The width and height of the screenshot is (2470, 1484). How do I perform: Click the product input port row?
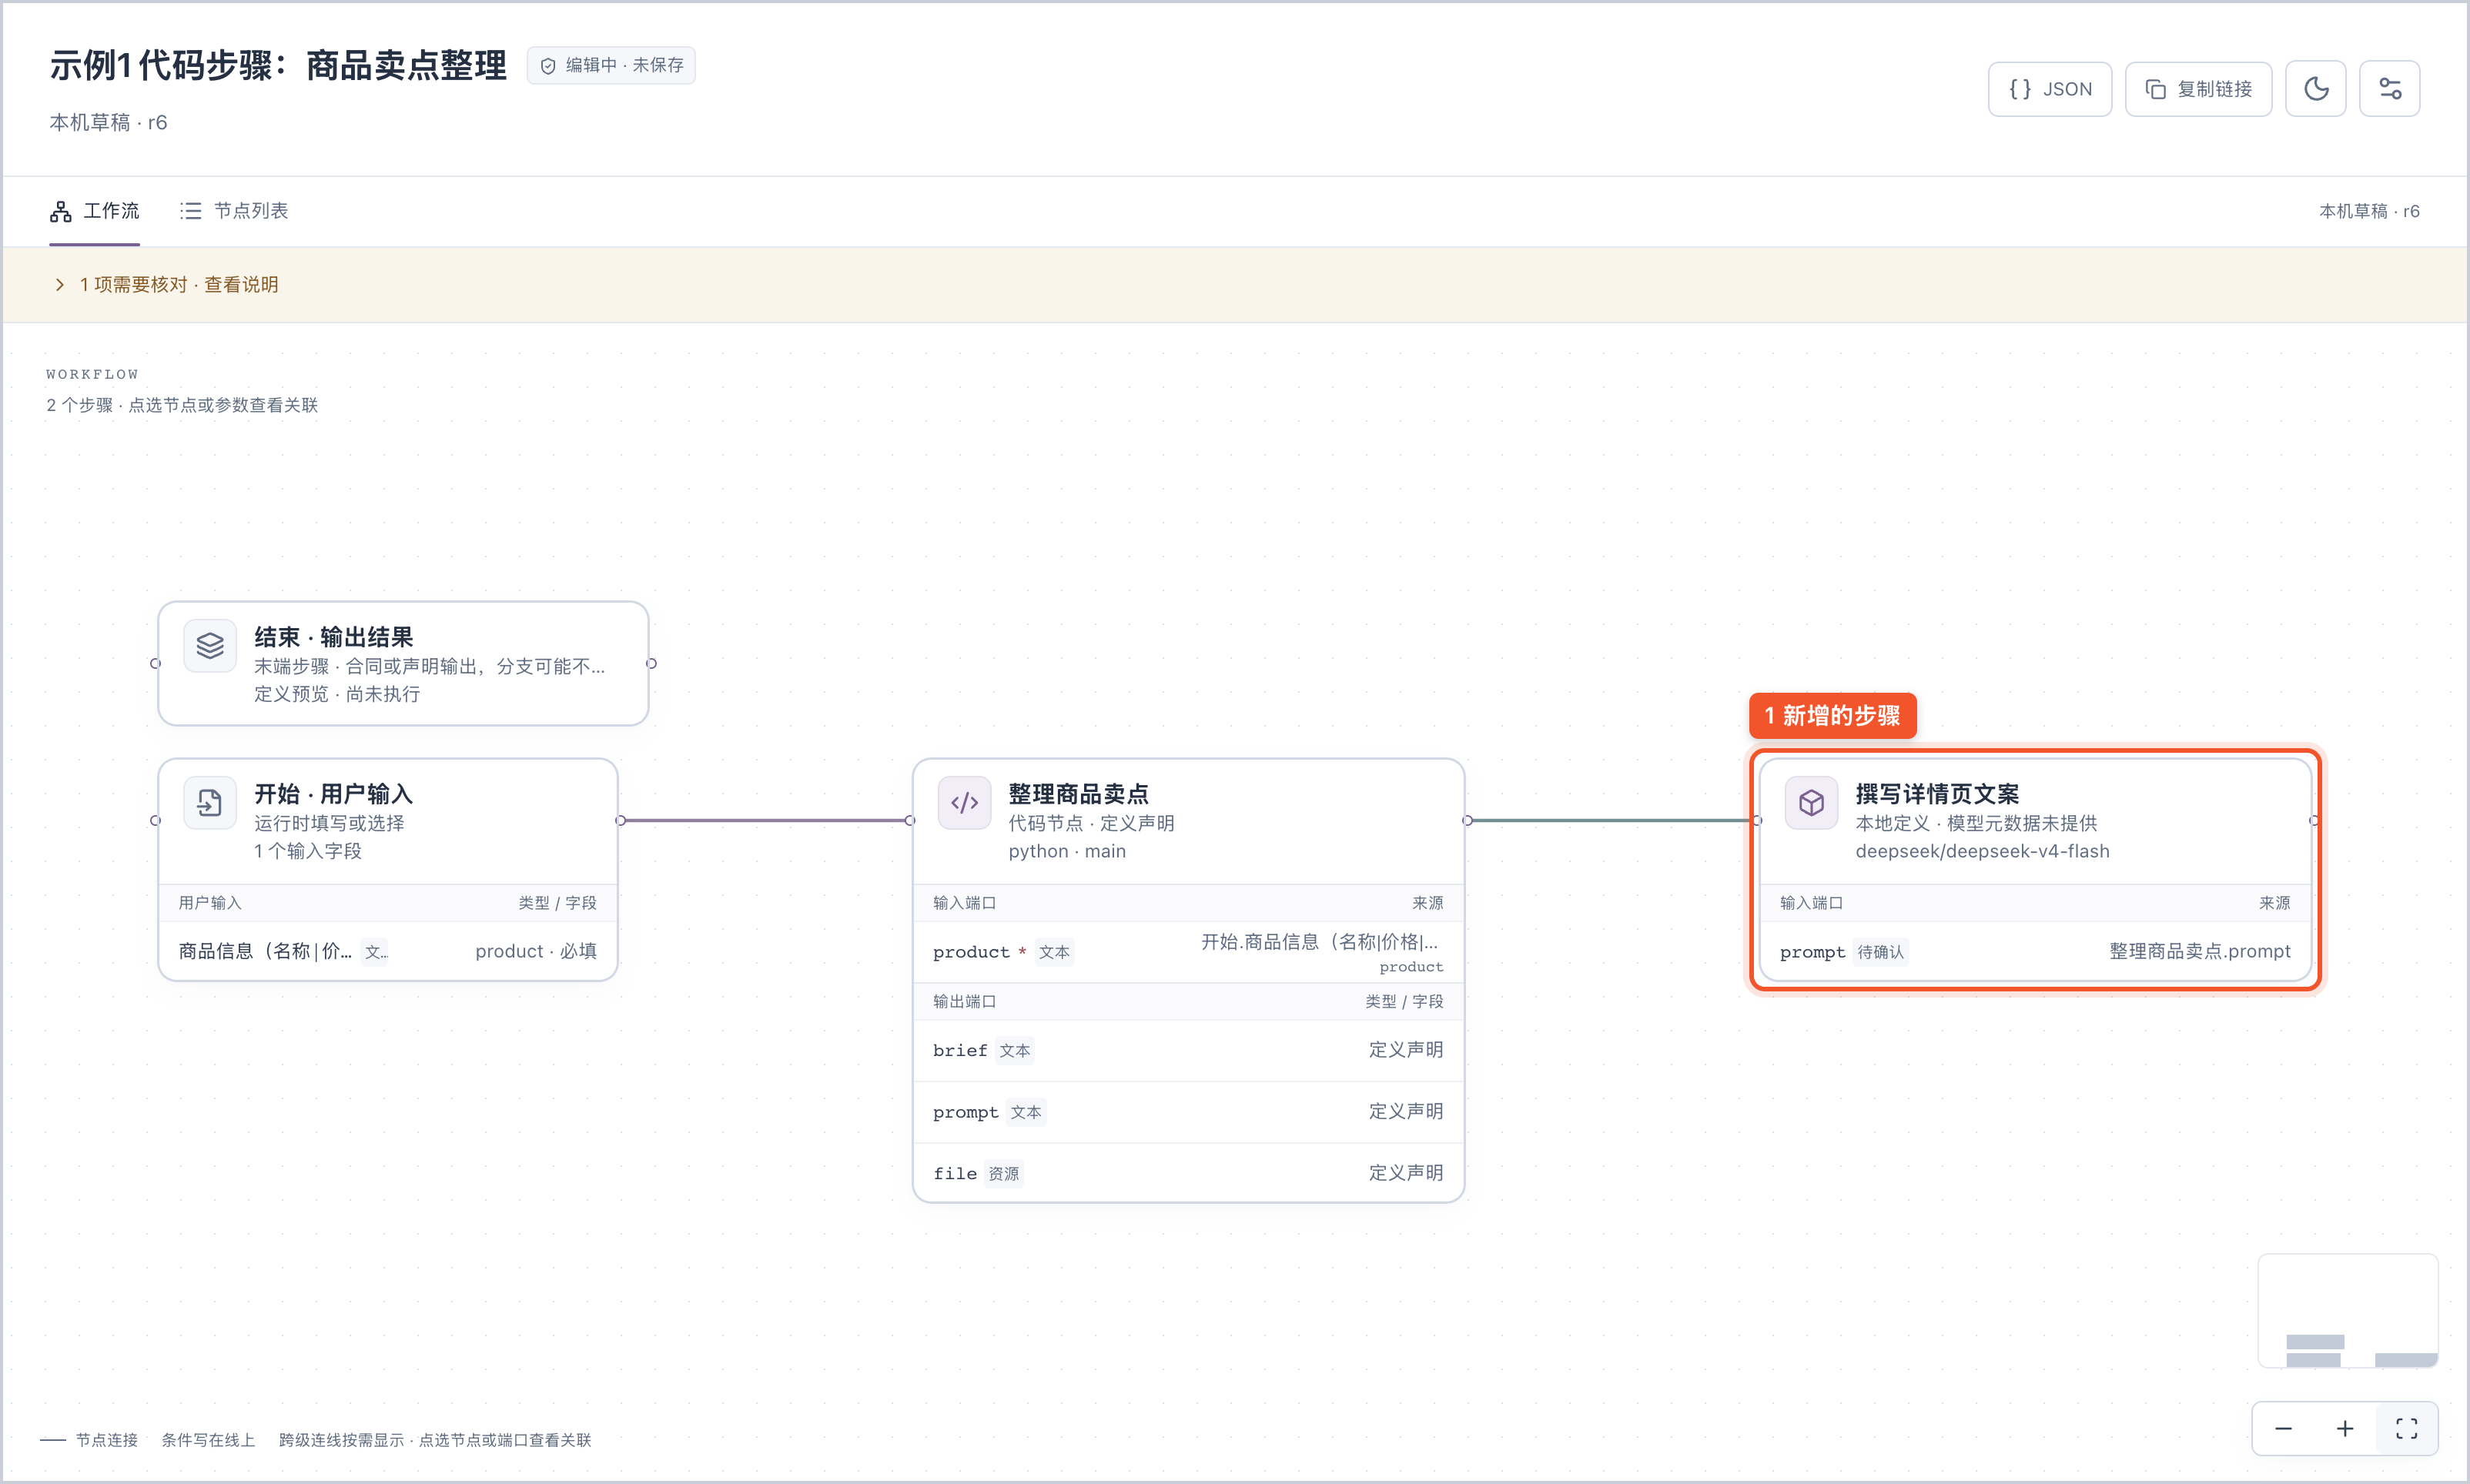coord(1188,952)
